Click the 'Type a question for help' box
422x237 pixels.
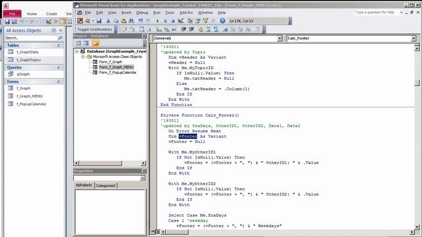pos(377,13)
